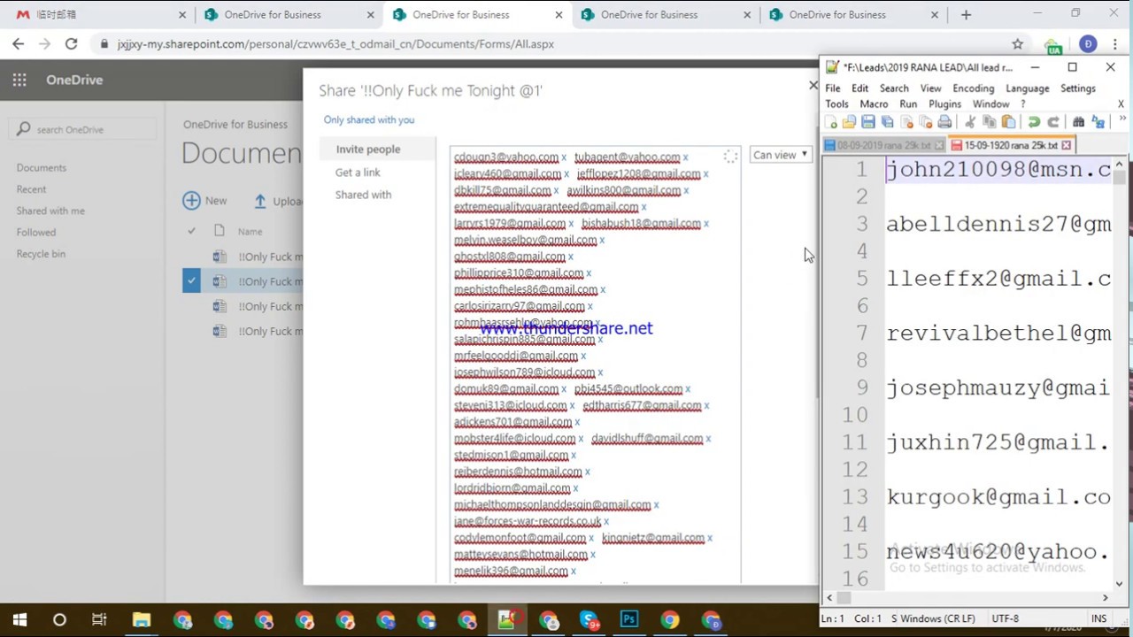Open Find with the binoculars icon
The width and height of the screenshot is (1133, 637).
[x=1078, y=122]
